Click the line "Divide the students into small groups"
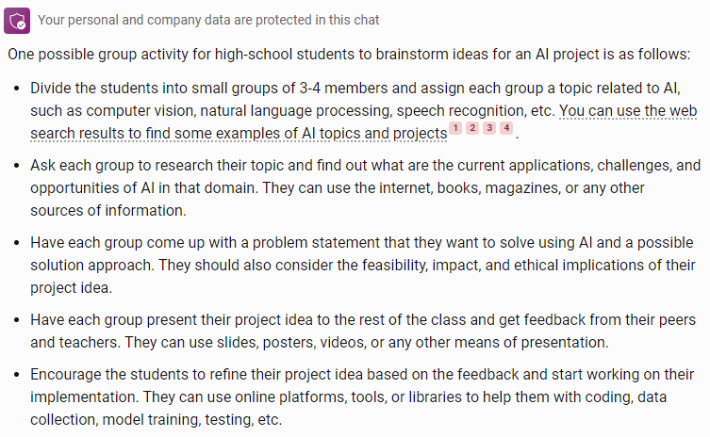This screenshot has width=710, height=437. 355,88
